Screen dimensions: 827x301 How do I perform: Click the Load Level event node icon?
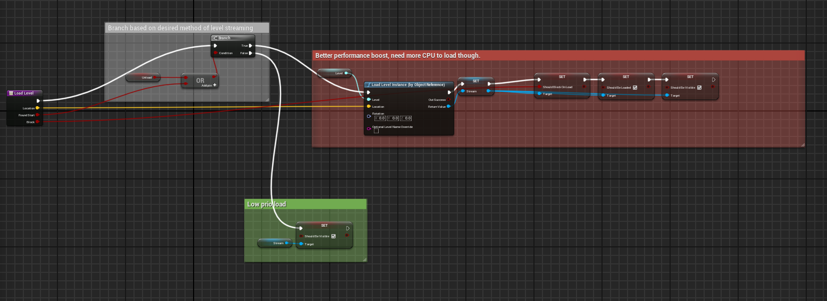pos(11,93)
